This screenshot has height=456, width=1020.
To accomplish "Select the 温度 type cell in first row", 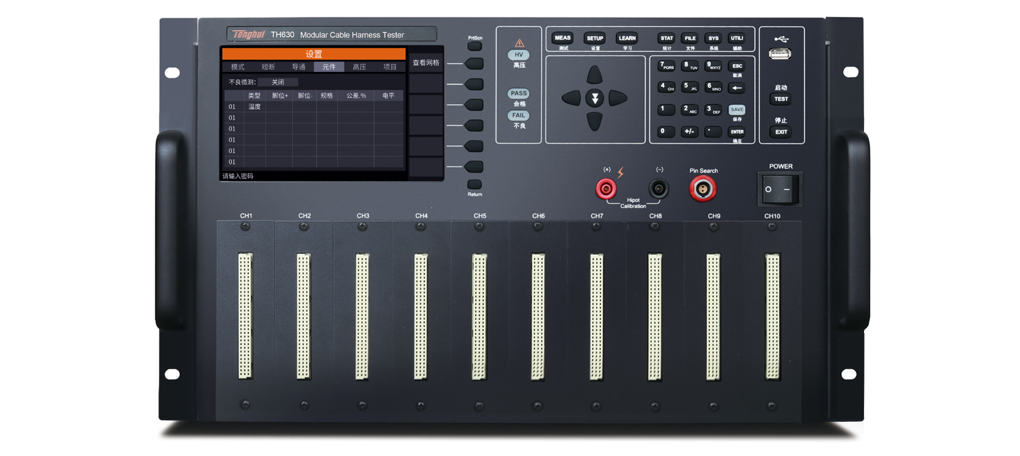I will [x=255, y=107].
